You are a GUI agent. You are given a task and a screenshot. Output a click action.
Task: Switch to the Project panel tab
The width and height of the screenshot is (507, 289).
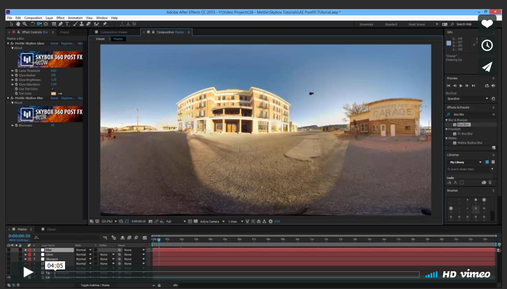click(65, 32)
